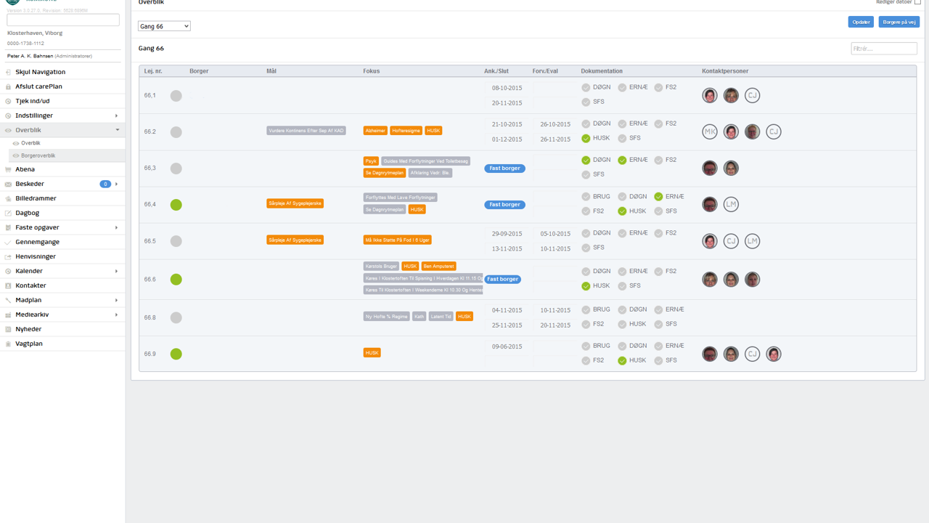Click the CJ contact avatar in row 66,1
929x523 pixels.
point(753,95)
